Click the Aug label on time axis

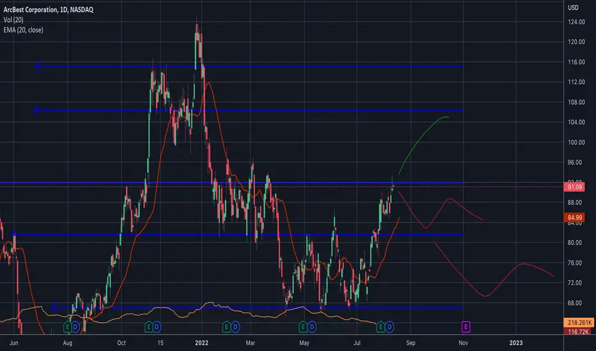pos(68,343)
